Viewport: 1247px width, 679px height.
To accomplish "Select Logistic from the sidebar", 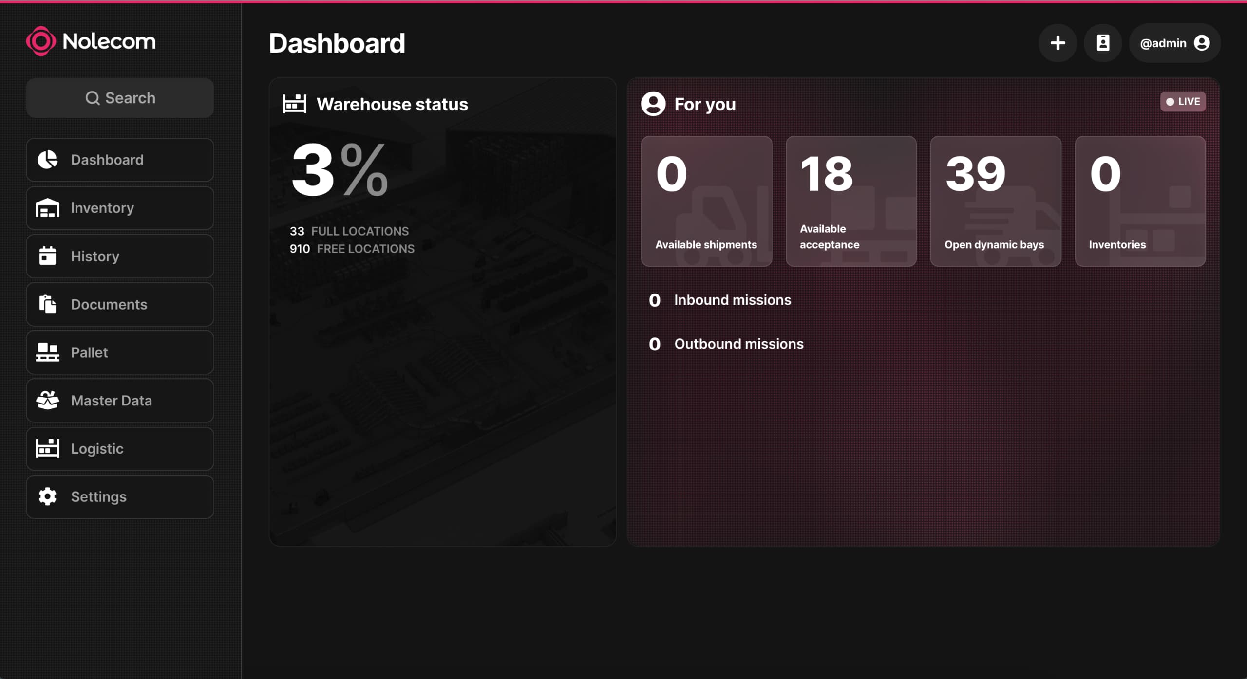I will 120,448.
